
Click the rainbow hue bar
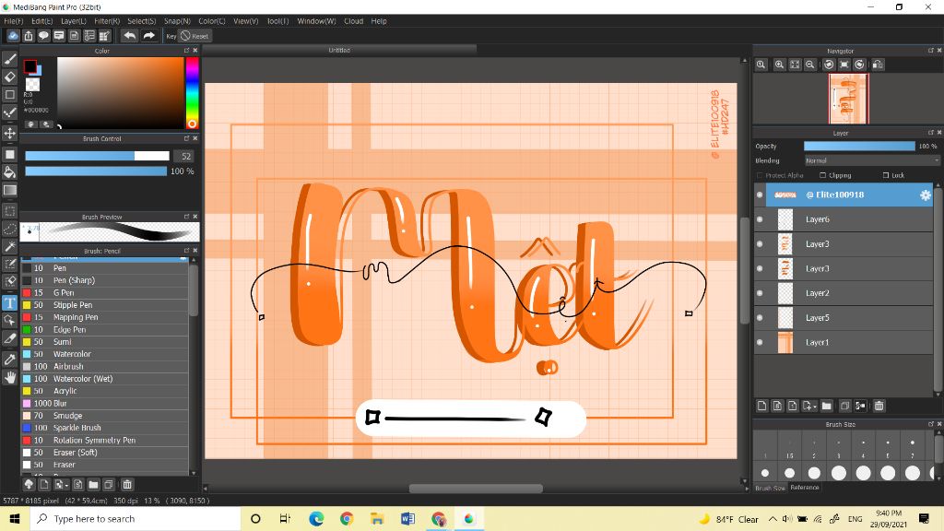pyautogui.click(x=192, y=93)
